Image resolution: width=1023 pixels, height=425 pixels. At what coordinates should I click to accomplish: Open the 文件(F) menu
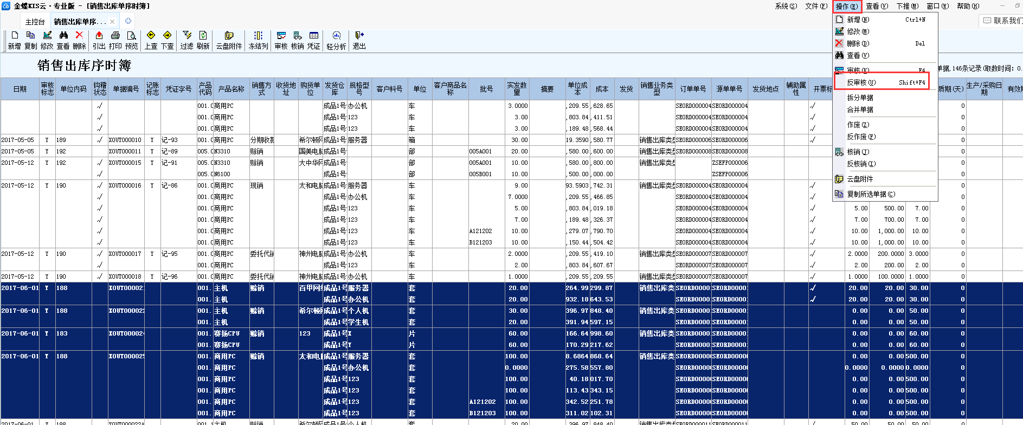tap(816, 6)
